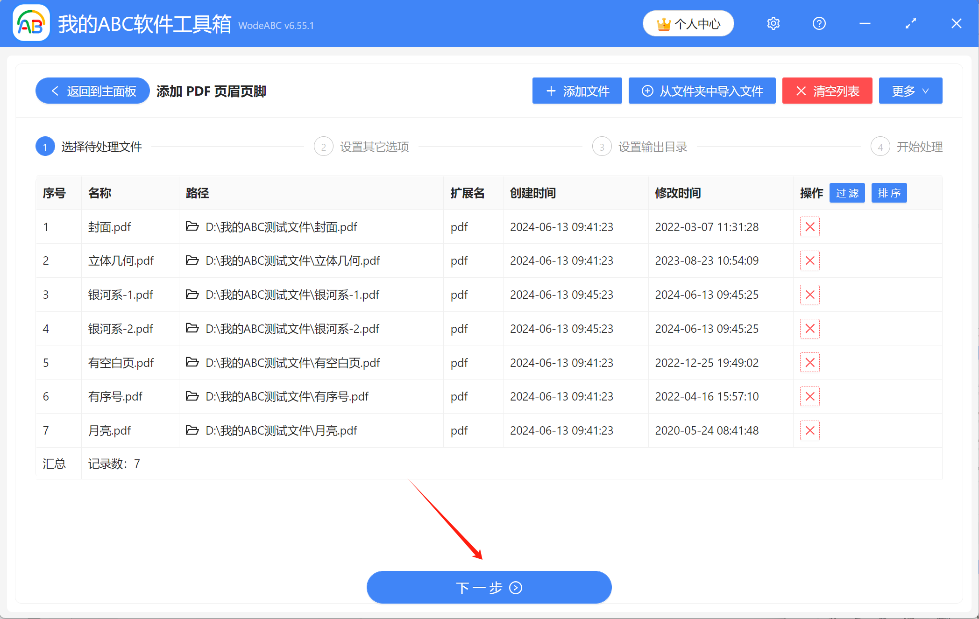
Task: Click the 下一步 button
Action: click(x=489, y=587)
